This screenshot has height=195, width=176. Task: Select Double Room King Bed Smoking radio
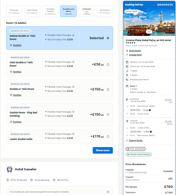tap(108, 114)
